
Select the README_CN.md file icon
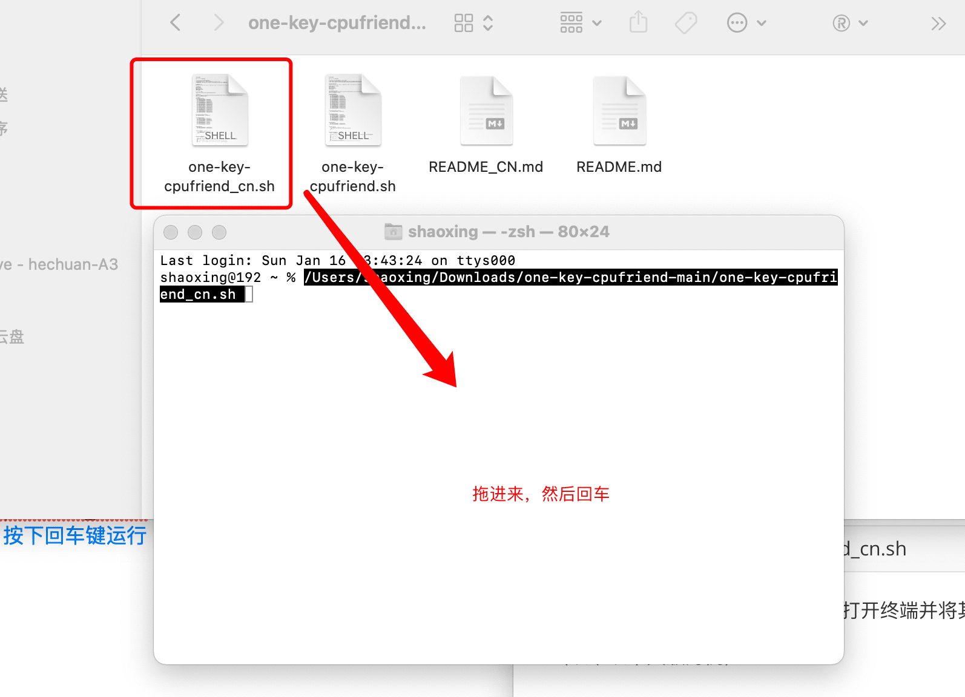486,110
